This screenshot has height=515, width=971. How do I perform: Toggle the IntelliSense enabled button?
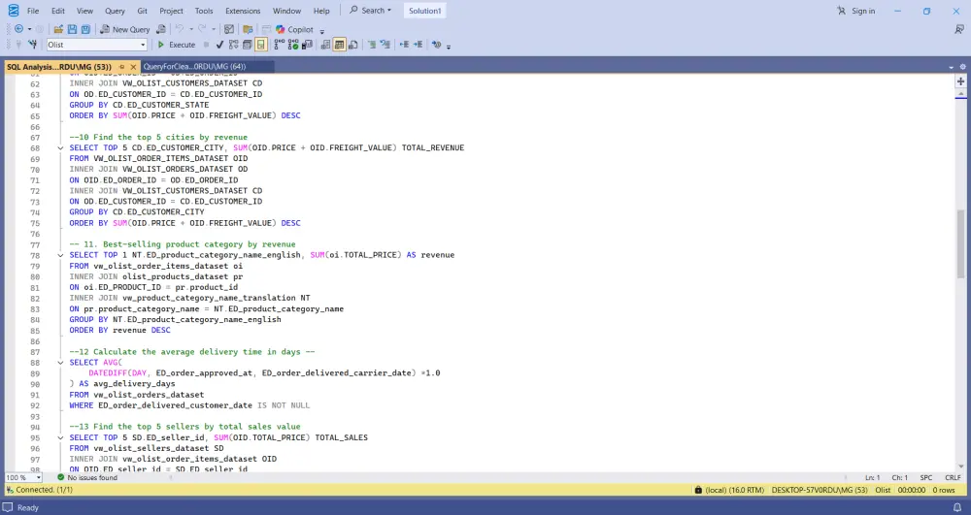pyautogui.click(x=260, y=45)
